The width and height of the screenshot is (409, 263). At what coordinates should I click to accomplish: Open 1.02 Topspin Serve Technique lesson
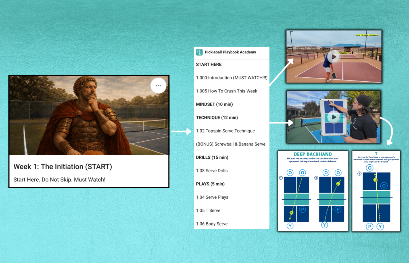(225, 131)
